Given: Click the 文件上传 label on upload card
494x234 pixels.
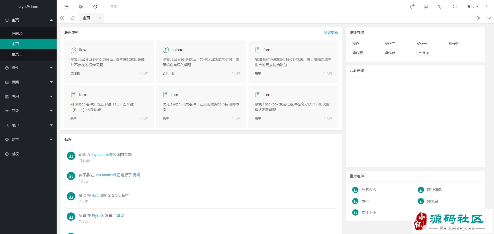Looking at the screenshot, I should click(x=169, y=73).
